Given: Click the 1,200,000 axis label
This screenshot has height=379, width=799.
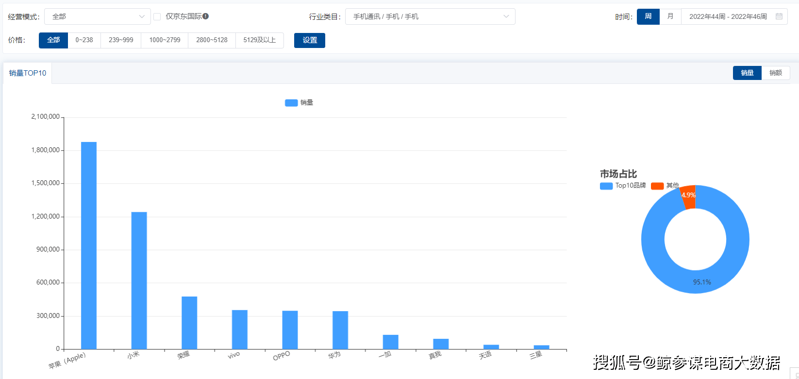Looking at the screenshot, I should (46, 217).
